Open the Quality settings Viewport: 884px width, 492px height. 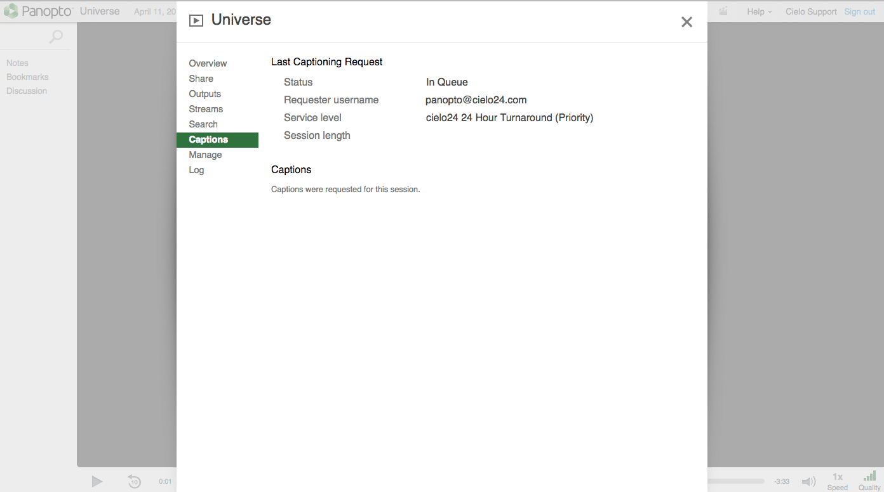[869, 481]
